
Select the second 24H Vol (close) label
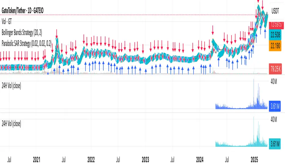(x=11, y=124)
